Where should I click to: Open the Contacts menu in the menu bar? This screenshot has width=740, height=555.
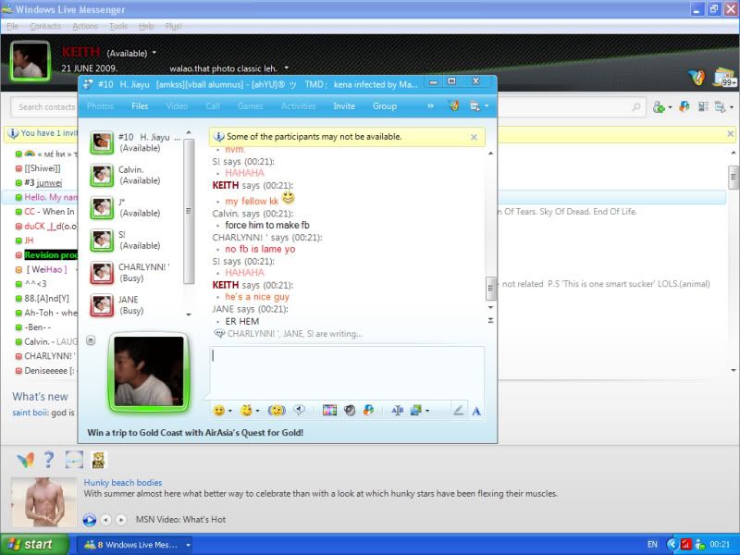coord(45,26)
